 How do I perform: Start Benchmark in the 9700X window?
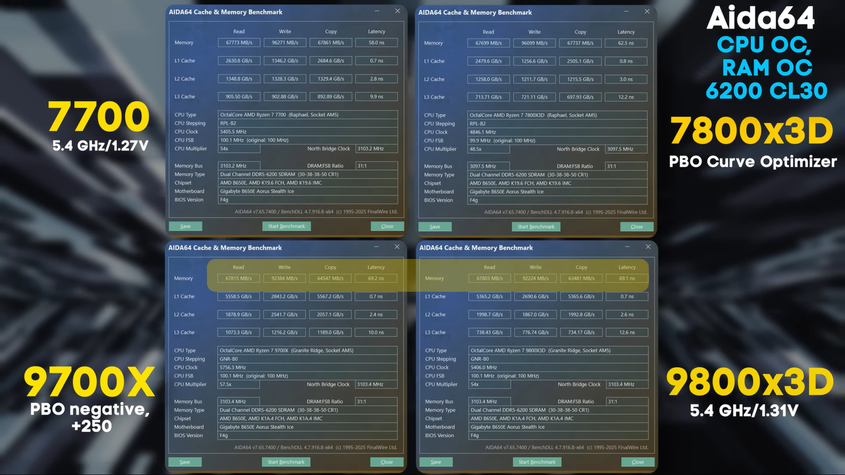point(286,462)
